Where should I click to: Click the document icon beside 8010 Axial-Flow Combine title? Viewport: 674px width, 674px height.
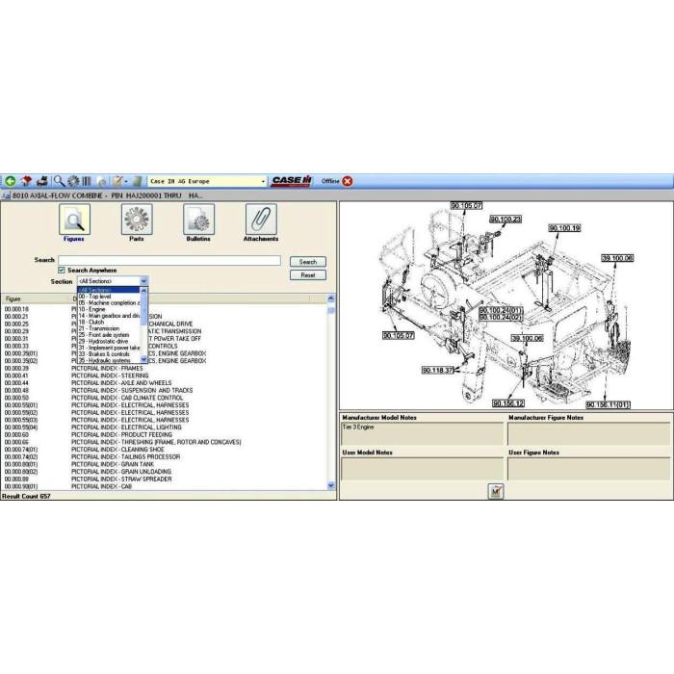[6, 195]
